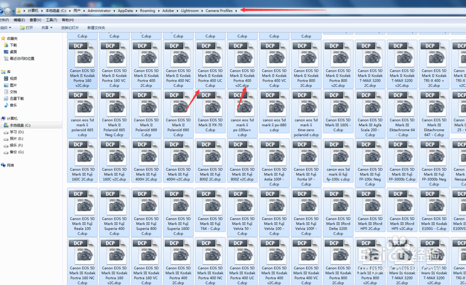Select Mark III Ektachrome 64 - C.dcp file

coord(402,113)
